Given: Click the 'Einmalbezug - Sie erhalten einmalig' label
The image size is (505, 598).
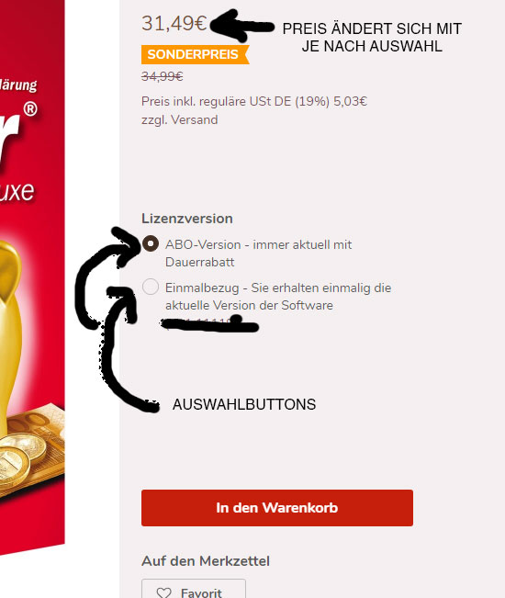Looking at the screenshot, I should click(278, 297).
